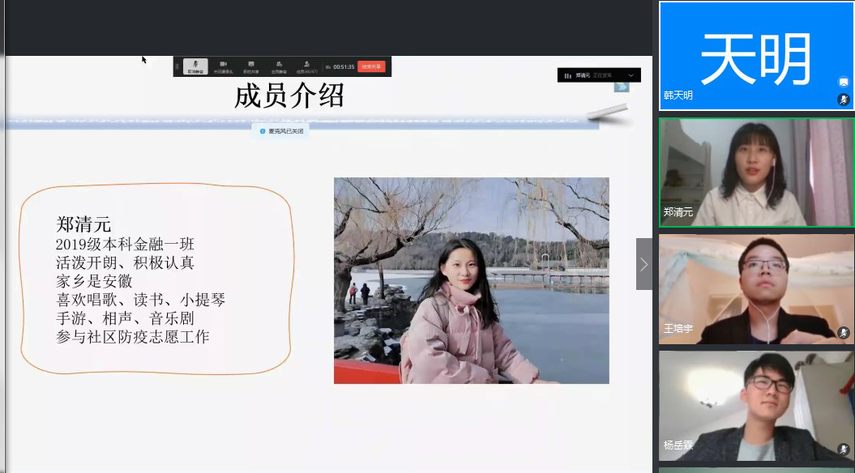Viewport: 855px width, 473px height.
Task: Click the network signal icon beside the timer
Action: tap(327, 66)
